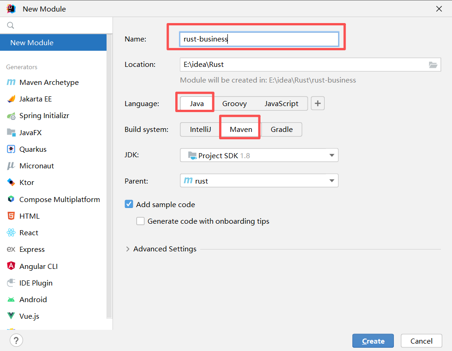The width and height of the screenshot is (452, 351).
Task: Click the Maven Archetype generator icon
Action: click(11, 83)
